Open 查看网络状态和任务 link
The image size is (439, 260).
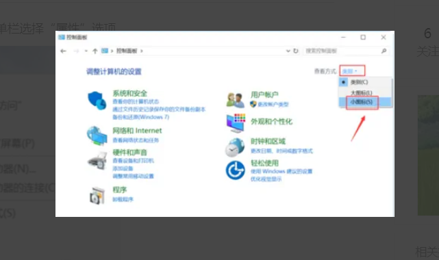coord(136,140)
